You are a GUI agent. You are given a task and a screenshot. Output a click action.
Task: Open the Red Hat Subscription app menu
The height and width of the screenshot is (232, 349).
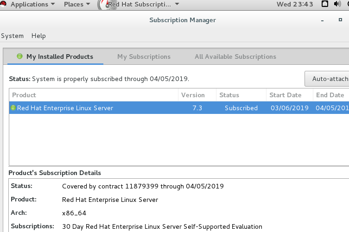pyautogui.click(x=144, y=4)
